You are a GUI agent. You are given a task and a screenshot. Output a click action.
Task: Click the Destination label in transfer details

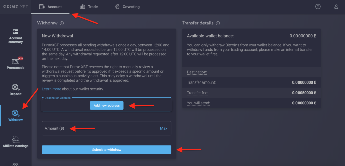point(197,72)
